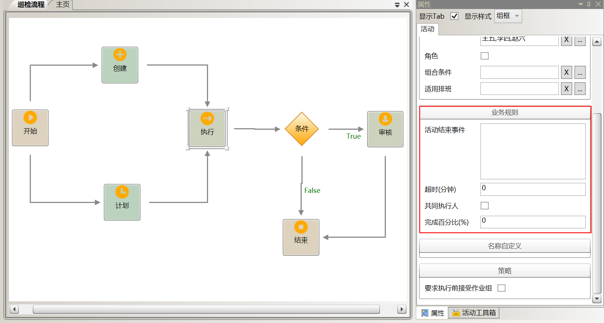
Task: Switch to the 主页 tab
Action: coord(63,4)
